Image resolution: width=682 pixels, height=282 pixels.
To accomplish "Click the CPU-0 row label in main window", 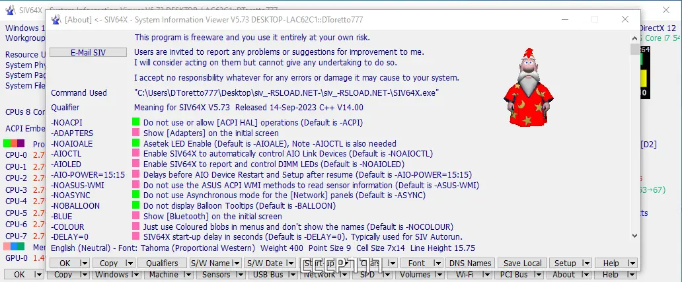I will 16,155.
